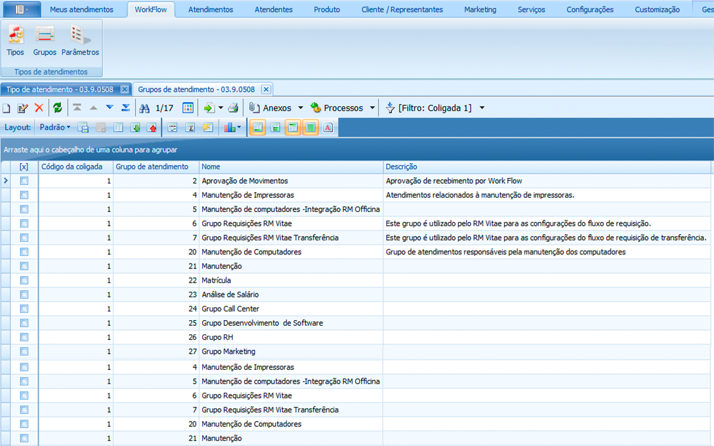Select the checkbox for Grupo Marketing row
The image size is (714, 446).
[24, 352]
